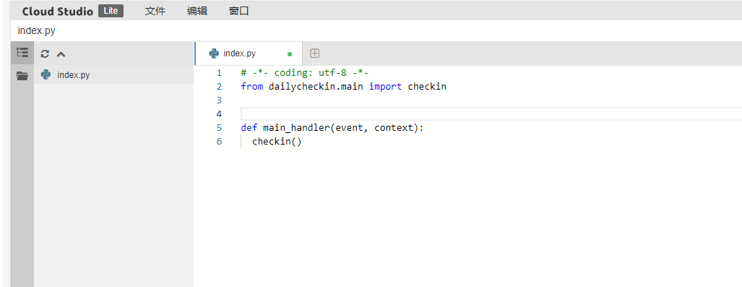Open the 窗口 menu
The image size is (742, 287).
[x=239, y=11]
